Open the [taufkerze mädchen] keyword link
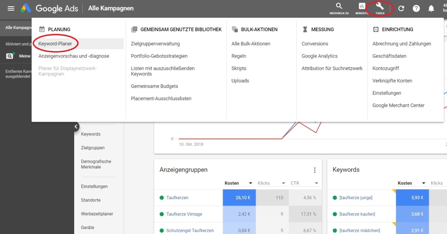This screenshot has height=234, width=447. (x=360, y=230)
